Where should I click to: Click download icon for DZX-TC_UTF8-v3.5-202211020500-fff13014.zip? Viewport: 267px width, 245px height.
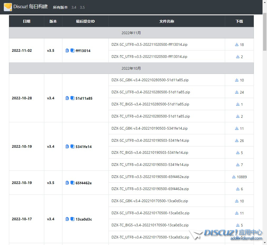238,57
